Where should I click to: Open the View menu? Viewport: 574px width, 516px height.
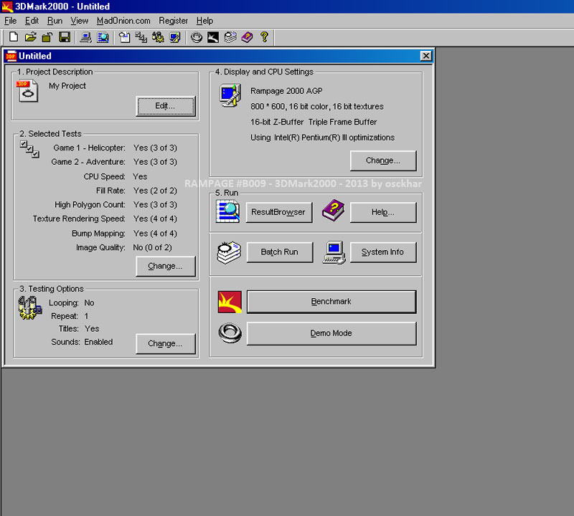[79, 21]
